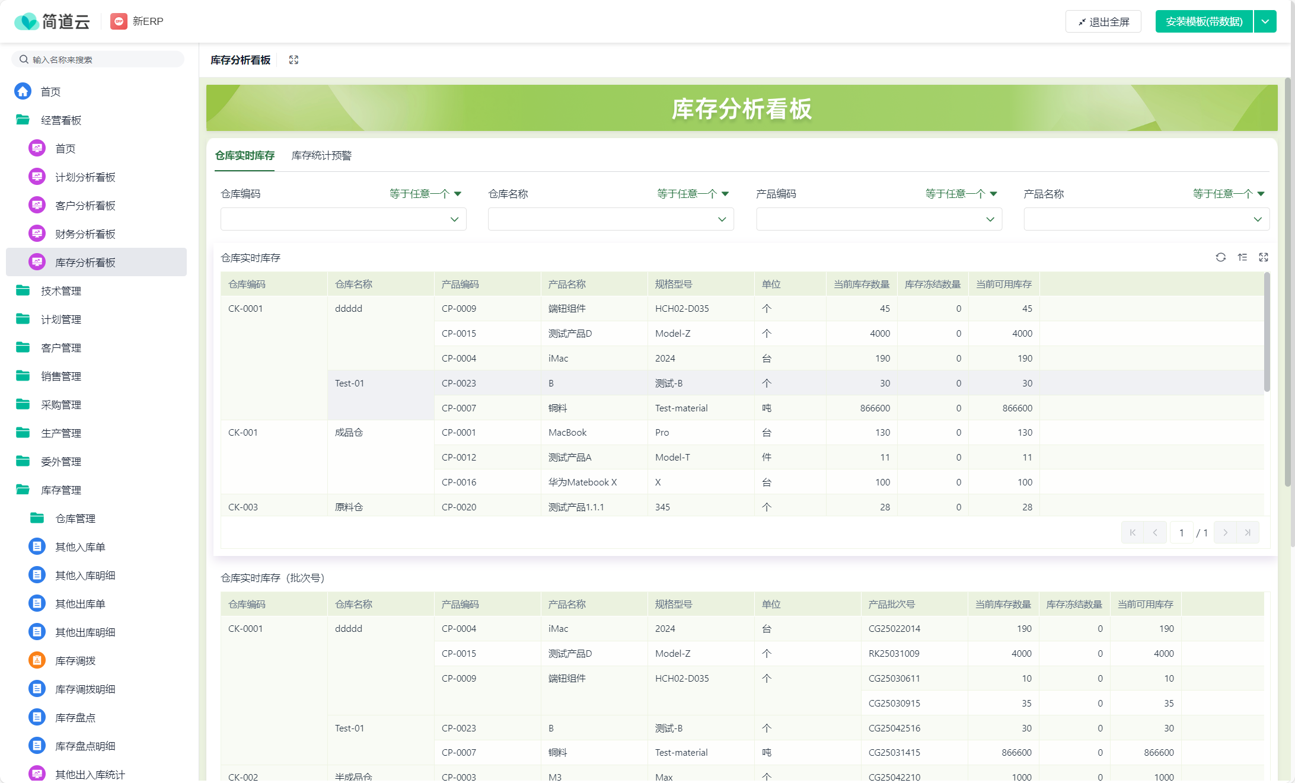Open the sort settings icon on 仓库实时库存 panel

pos(1243,257)
